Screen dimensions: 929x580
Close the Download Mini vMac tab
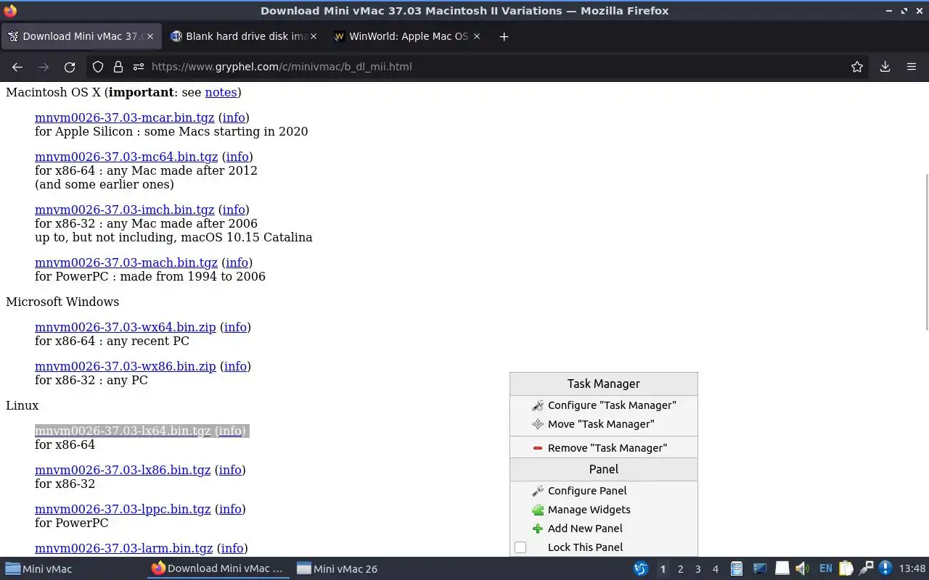[x=150, y=36]
